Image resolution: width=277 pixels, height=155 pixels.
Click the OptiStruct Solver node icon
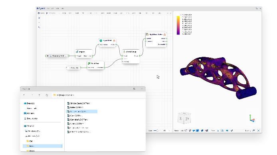[148, 35]
